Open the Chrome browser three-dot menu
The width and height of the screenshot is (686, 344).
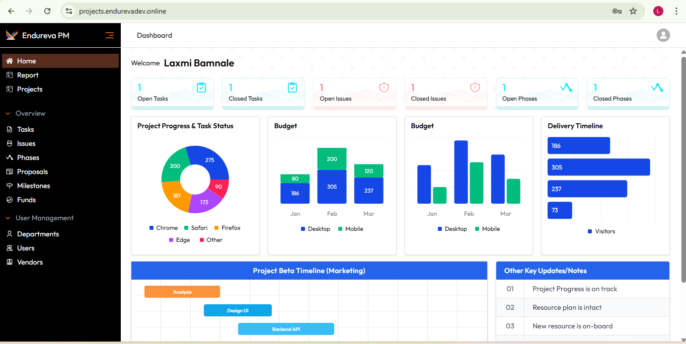point(676,11)
